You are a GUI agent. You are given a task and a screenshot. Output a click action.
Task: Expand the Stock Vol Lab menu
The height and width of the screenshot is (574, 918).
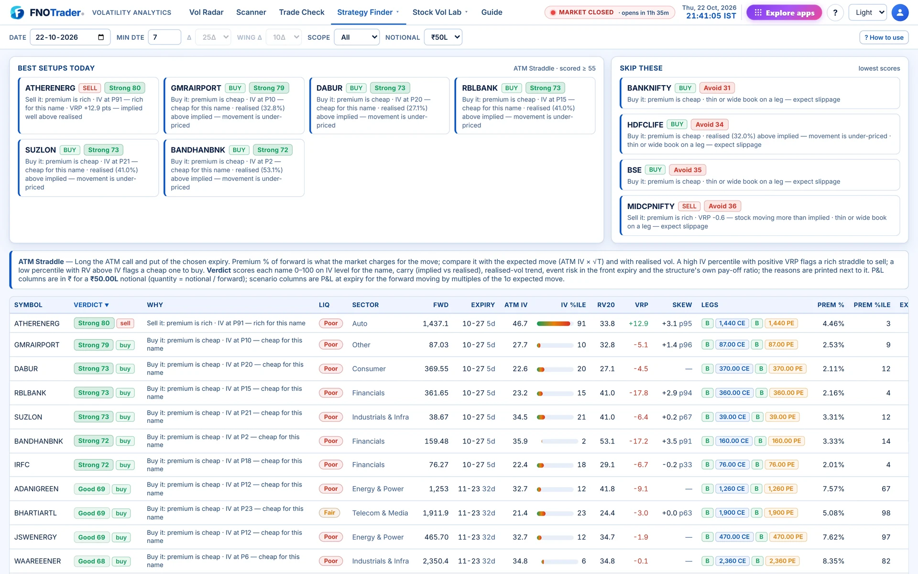tap(440, 12)
